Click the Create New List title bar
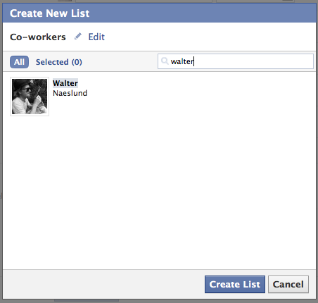Viewport: 318px width, 303px height. coord(159,13)
